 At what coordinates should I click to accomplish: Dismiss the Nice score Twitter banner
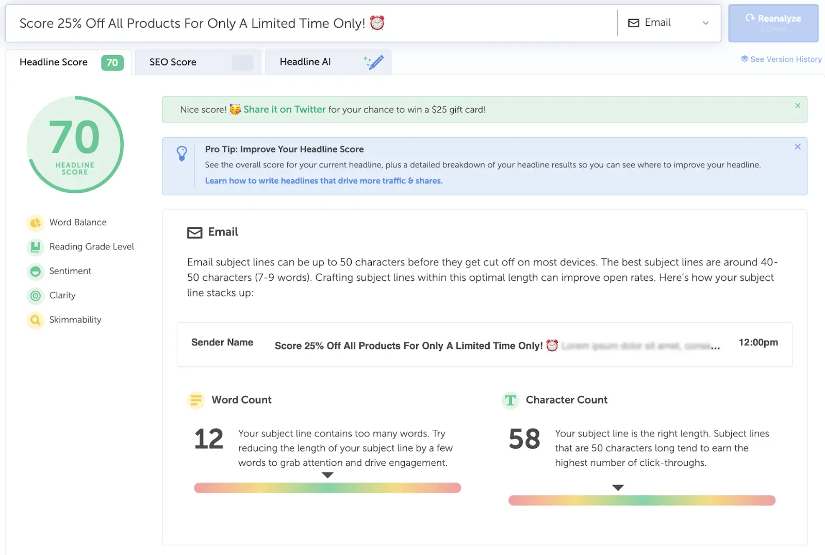[797, 105]
